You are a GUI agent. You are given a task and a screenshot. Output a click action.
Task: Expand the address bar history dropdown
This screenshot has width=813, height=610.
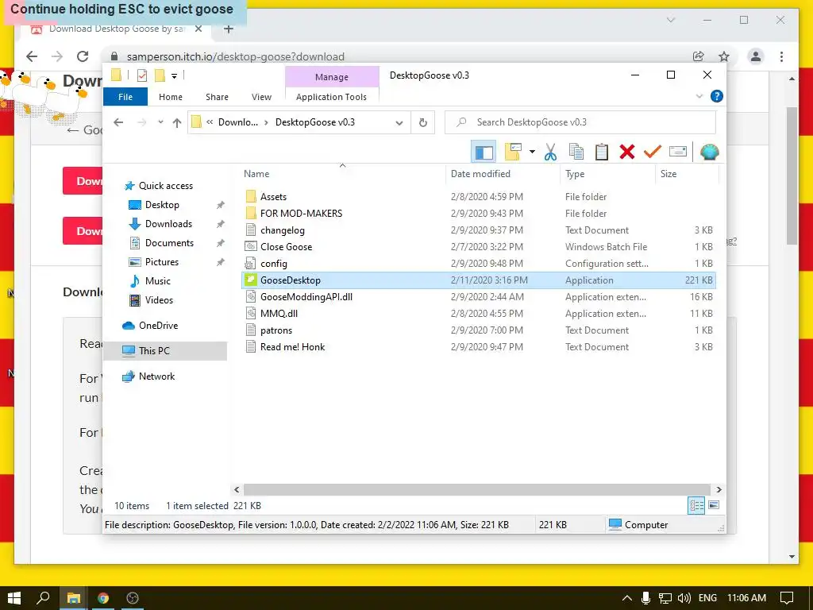(399, 123)
